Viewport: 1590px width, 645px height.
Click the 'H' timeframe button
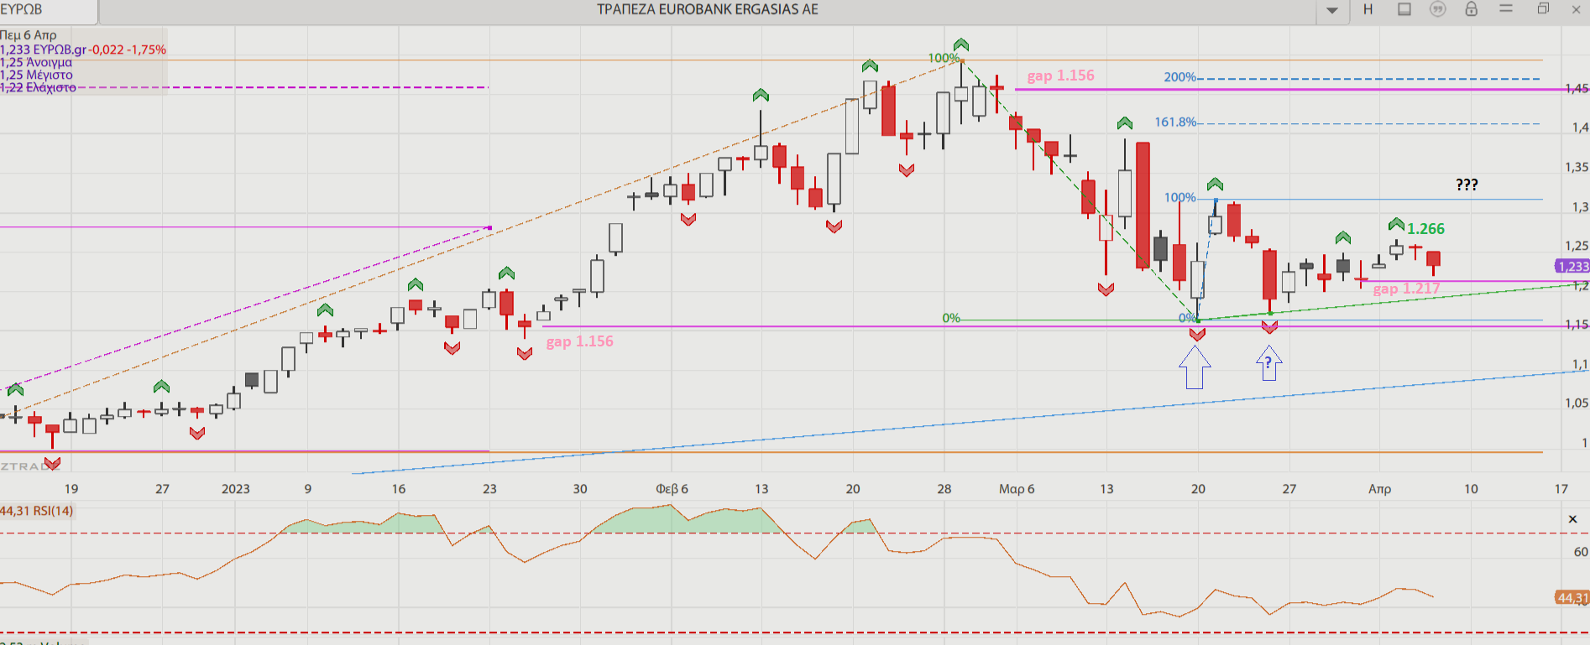1368,9
